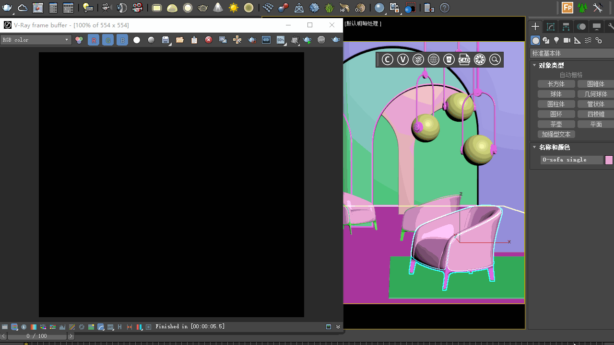Image resolution: width=614 pixels, height=345 pixels.
Task: Click the duplicate to Max frame buffer icon
Action: pos(223,40)
